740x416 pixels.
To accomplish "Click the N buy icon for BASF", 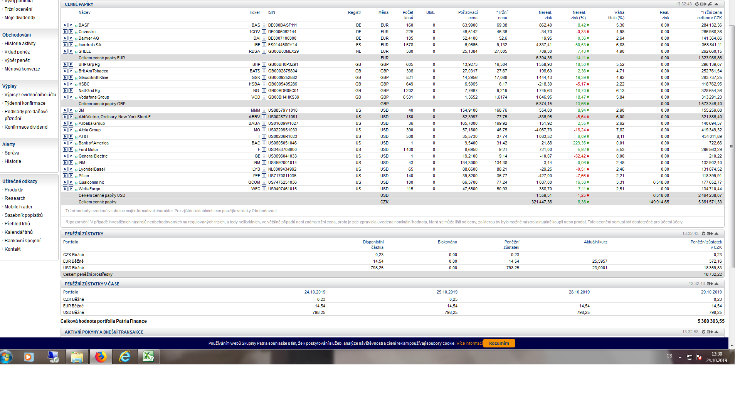I will (65, 25).
